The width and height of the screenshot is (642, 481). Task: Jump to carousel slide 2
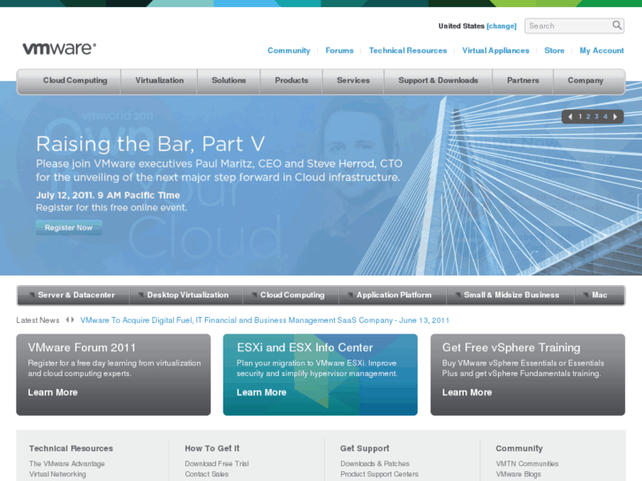[588, 116]
